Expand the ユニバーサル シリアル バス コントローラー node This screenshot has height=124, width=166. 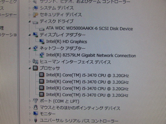[30, 120]
